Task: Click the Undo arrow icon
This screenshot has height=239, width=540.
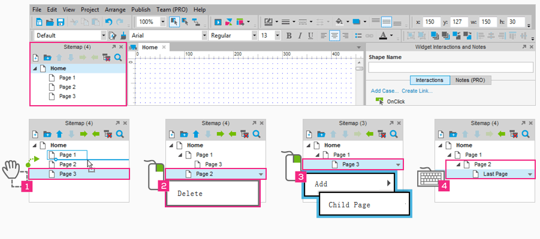Action: 109,22
